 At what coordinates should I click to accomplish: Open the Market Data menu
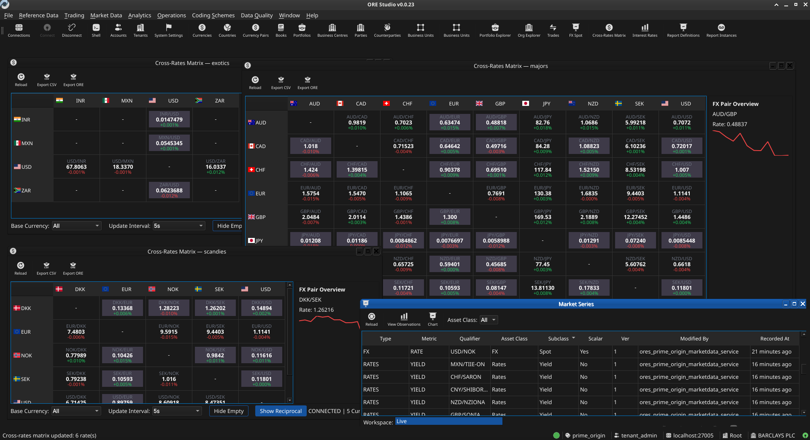(x=106, y=15)
